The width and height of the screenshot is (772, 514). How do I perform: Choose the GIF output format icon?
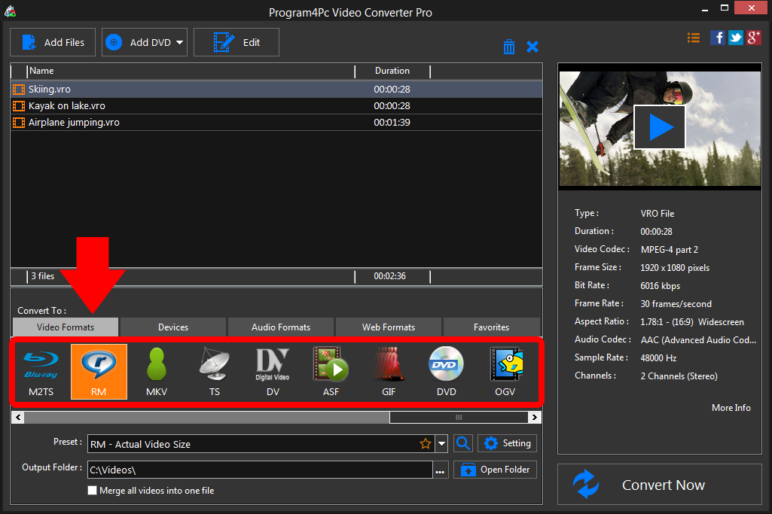click(388, 371)
